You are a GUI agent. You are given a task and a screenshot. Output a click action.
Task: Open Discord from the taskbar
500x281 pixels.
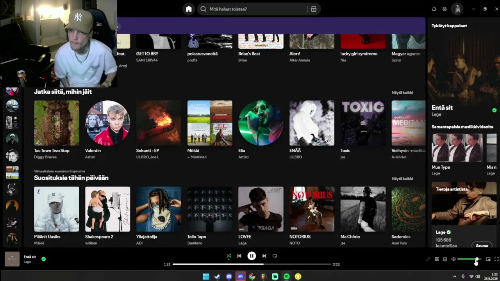pos(229,276)
